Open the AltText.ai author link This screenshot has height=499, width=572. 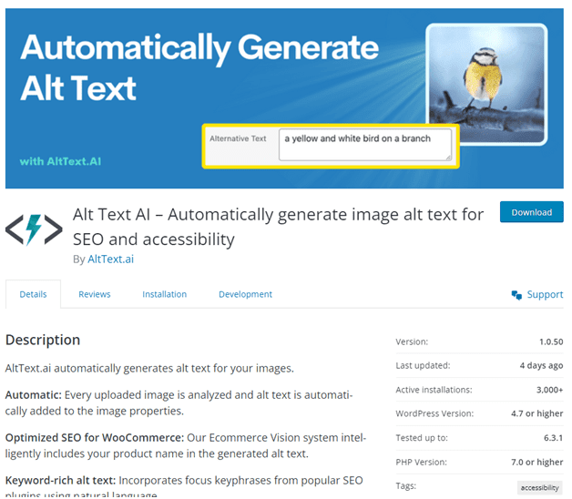110,259
